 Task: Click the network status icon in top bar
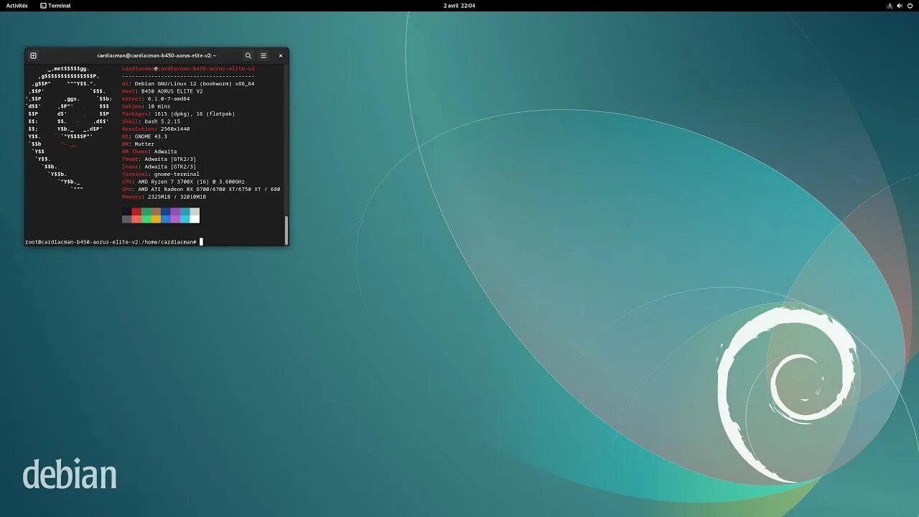coord(890,6)
